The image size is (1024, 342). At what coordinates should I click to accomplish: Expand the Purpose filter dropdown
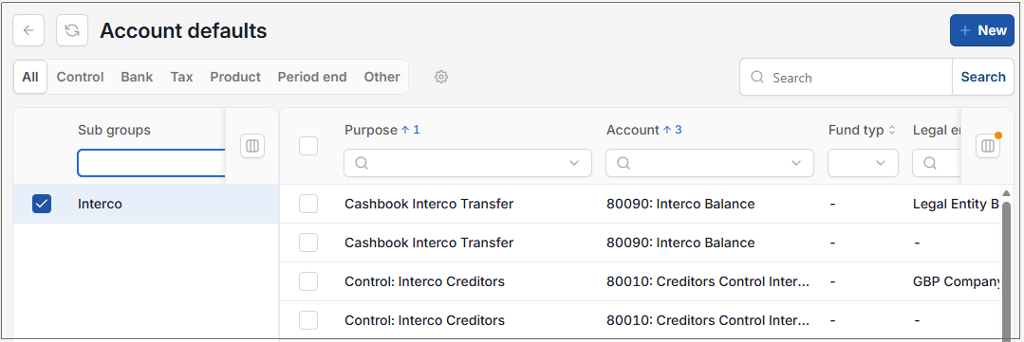tap(575, 163)
